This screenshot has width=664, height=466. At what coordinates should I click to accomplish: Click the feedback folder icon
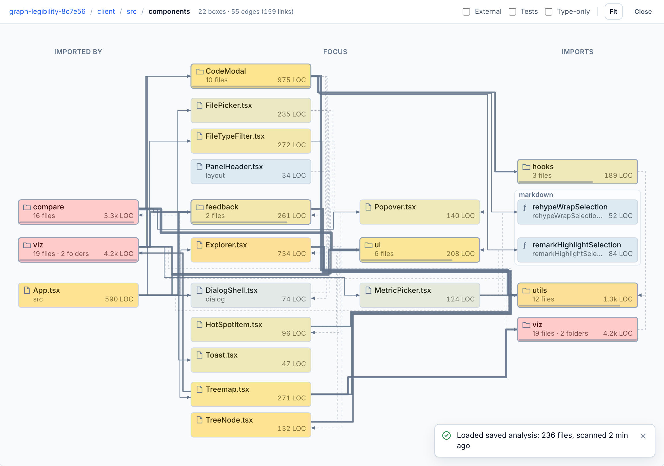pyautogui.click(x=200, y=207)
